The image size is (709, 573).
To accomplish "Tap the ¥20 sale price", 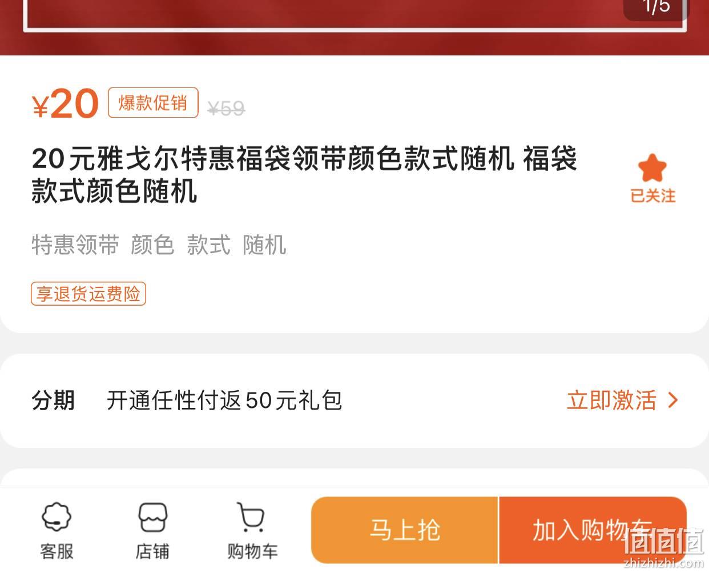I will pyautogui.click(x=65, y=104).
